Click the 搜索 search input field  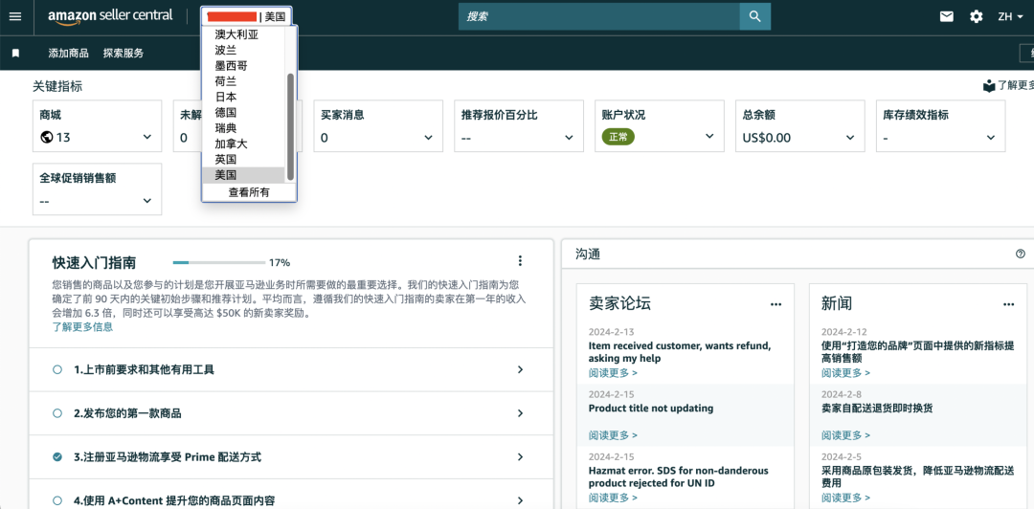tap(599, 16)
